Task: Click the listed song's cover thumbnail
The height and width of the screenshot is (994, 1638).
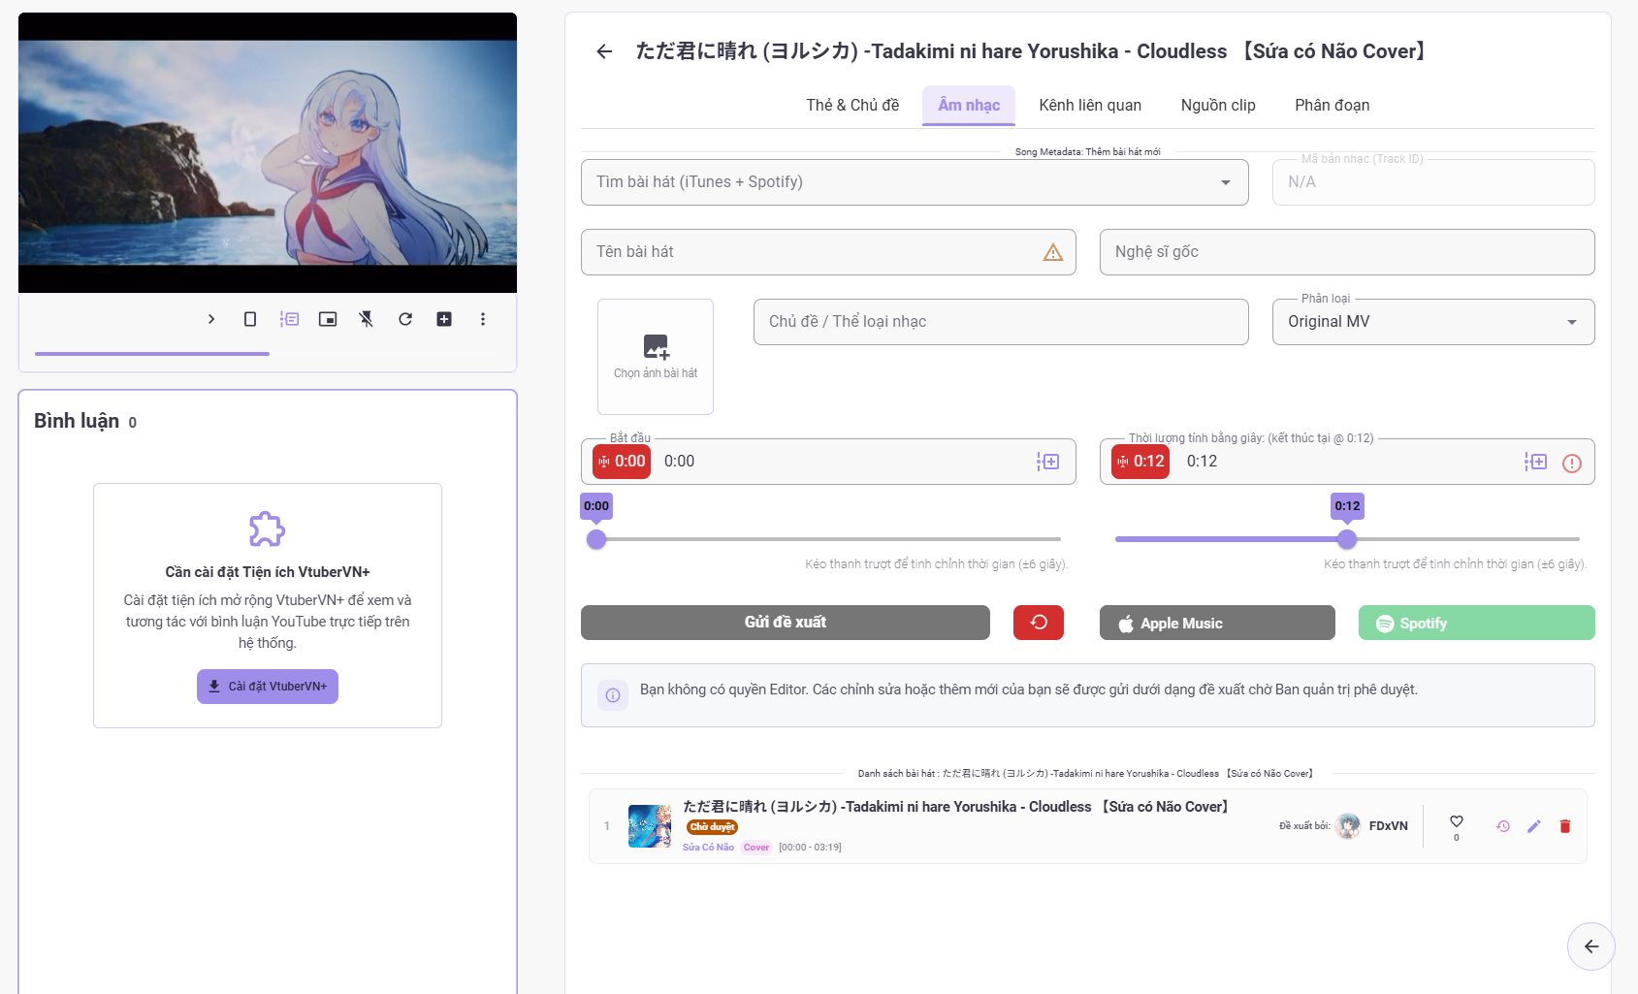Action: point(650,826)
